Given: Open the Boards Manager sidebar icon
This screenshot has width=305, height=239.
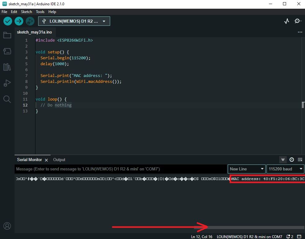Looking at the screenshot, I should tap(7, 51).
